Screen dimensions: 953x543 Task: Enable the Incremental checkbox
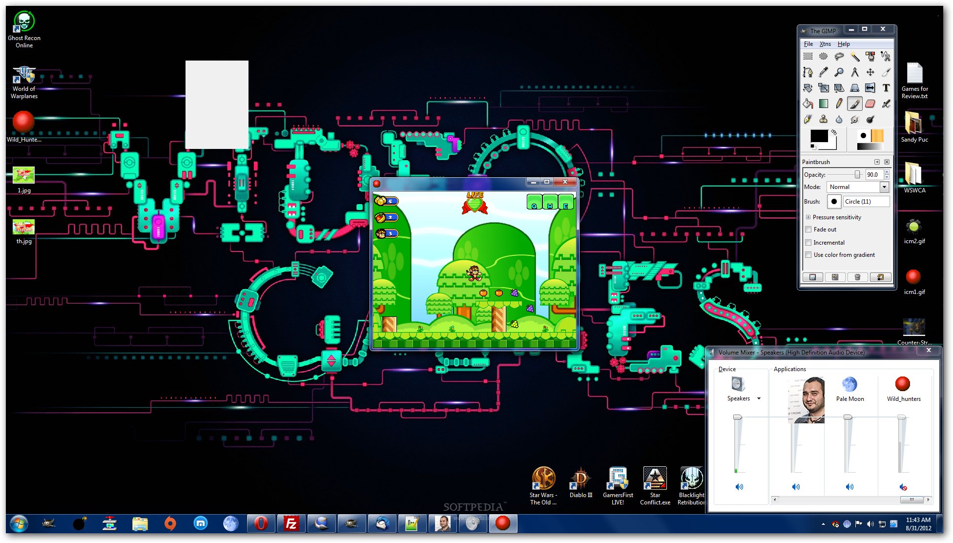(808, 242)
